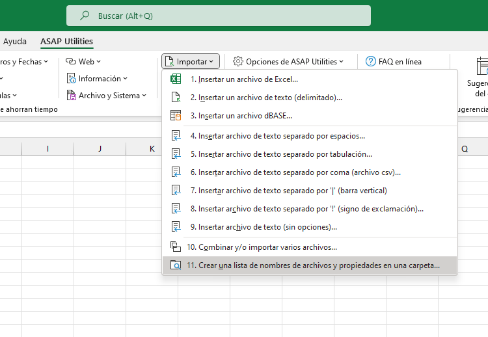The image size is (488, 337).
Task: Pick 3. Insertar un archivo dBASE
Action: 310,115
